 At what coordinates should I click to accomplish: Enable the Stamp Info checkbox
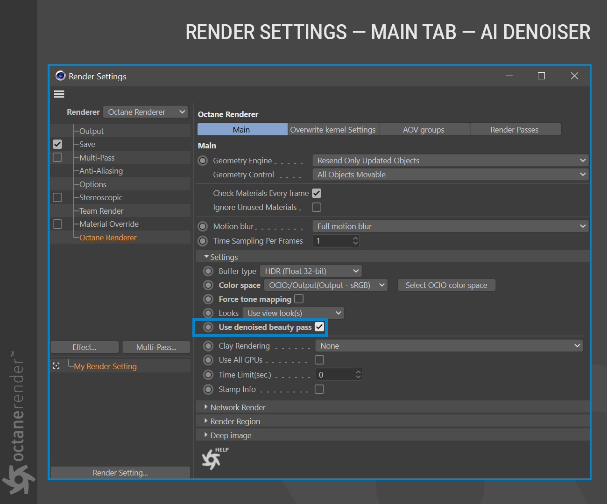click(319, 389)
